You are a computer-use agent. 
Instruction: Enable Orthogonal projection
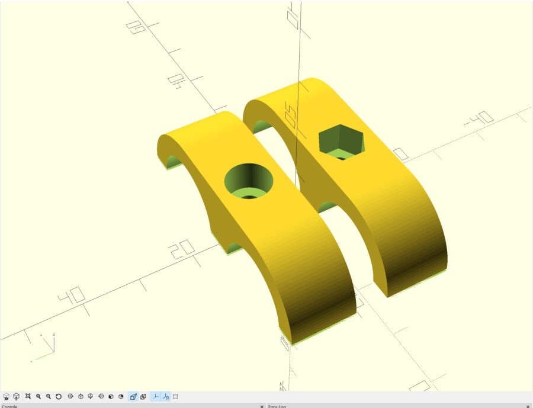point(143,397)
